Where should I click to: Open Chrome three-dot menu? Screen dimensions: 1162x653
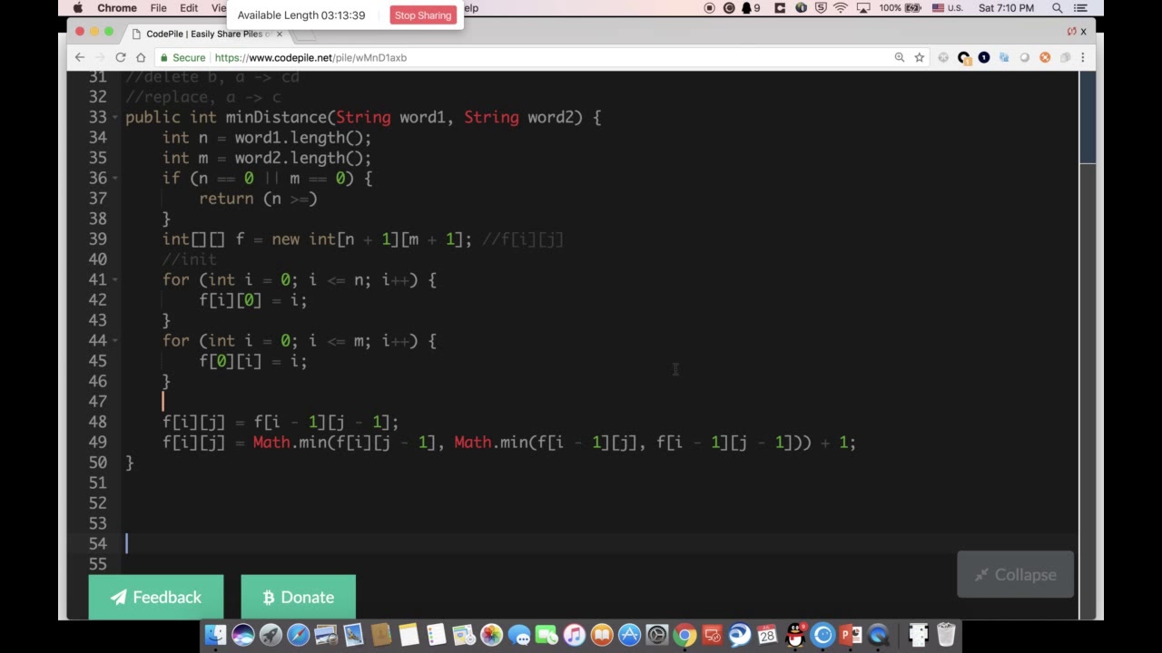click(x=1082, y=57)
